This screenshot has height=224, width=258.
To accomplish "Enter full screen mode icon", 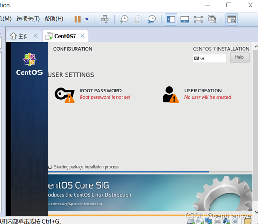I will (198, 20).
